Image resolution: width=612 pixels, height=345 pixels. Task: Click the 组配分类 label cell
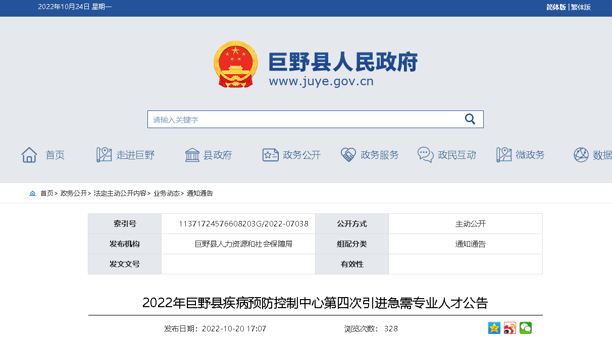click(x=352, y=244)
